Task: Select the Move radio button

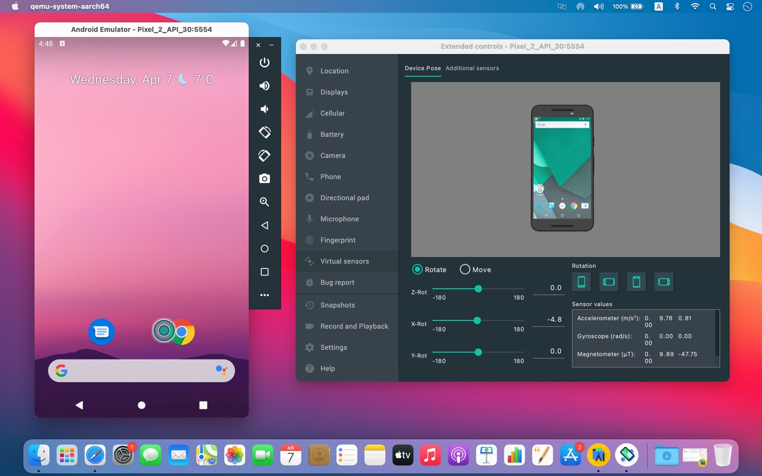Action: point(465,269)
